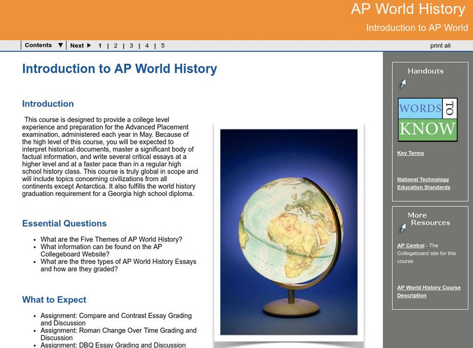Jump to page 3
This screenshot has width=473, height=348.
[x=131, y=46]
